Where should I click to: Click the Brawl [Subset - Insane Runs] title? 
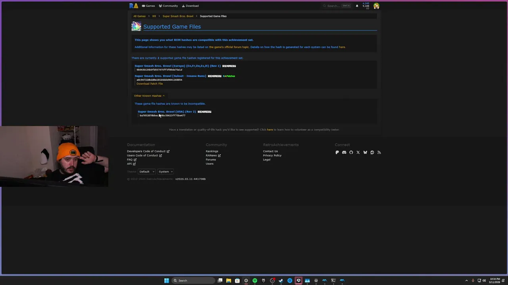pyautogui.click(x=170, y=76)
